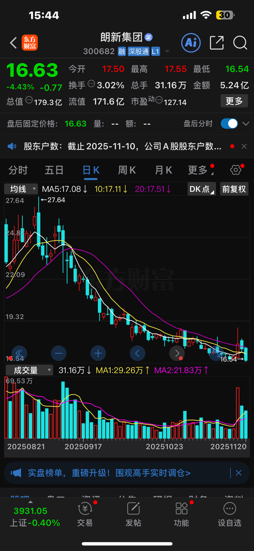Tap the MA5:17.08 value
Screen dimensions: 254x551
(x=64, y=189)
